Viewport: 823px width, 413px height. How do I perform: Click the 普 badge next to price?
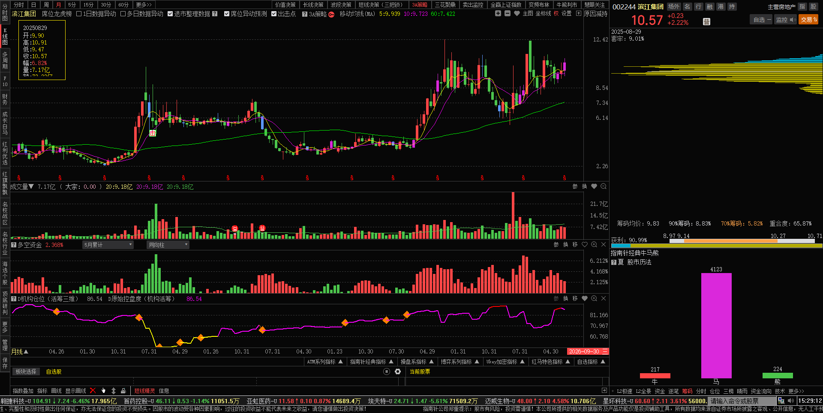(706, 21)
